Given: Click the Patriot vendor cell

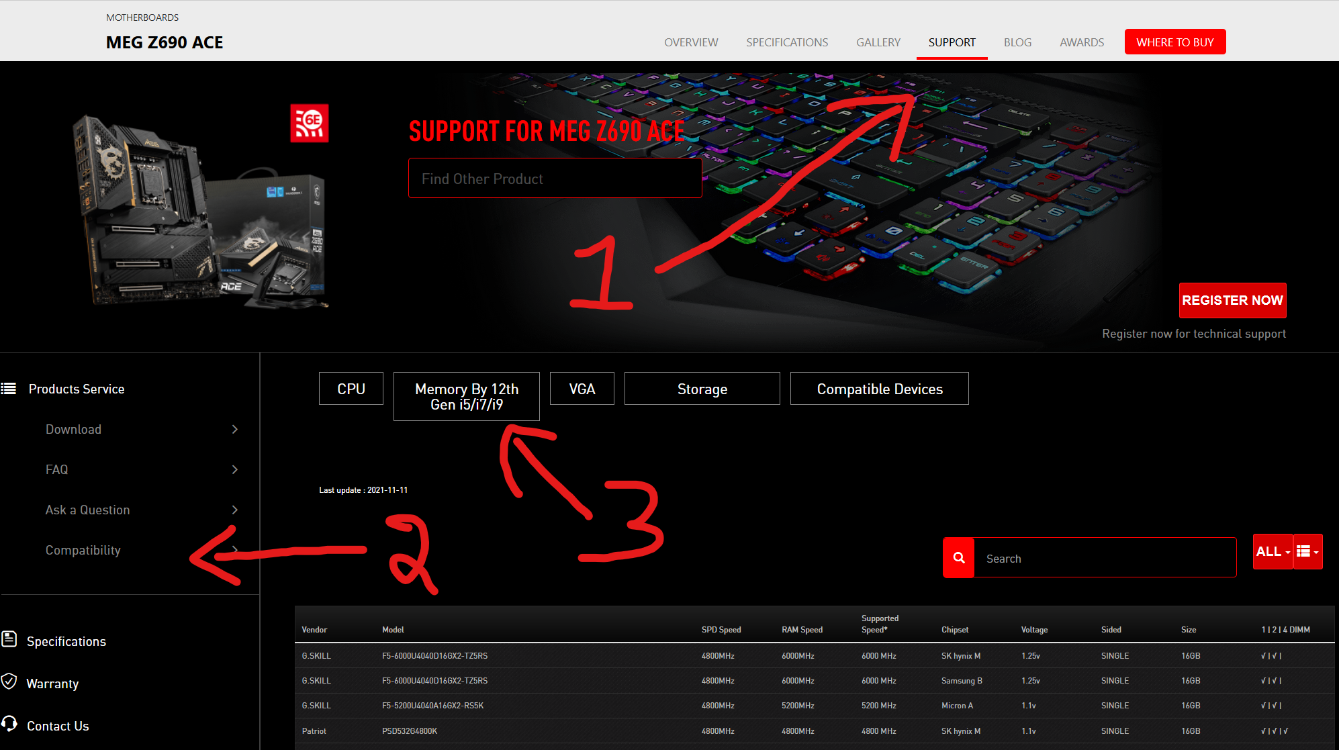Looking at the screenshot, I should pyautogui.click(x=314, y=731).
